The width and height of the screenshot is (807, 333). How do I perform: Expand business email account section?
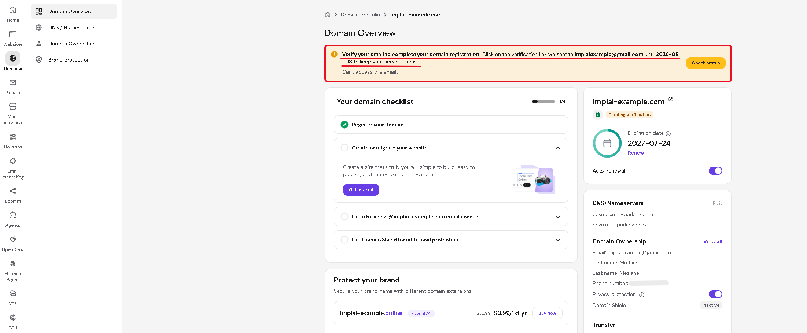tap(558, 217)
